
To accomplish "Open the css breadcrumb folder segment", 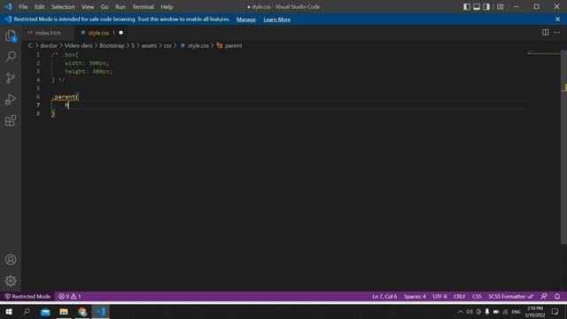I will pyautogui.click(x=167, y=45).
